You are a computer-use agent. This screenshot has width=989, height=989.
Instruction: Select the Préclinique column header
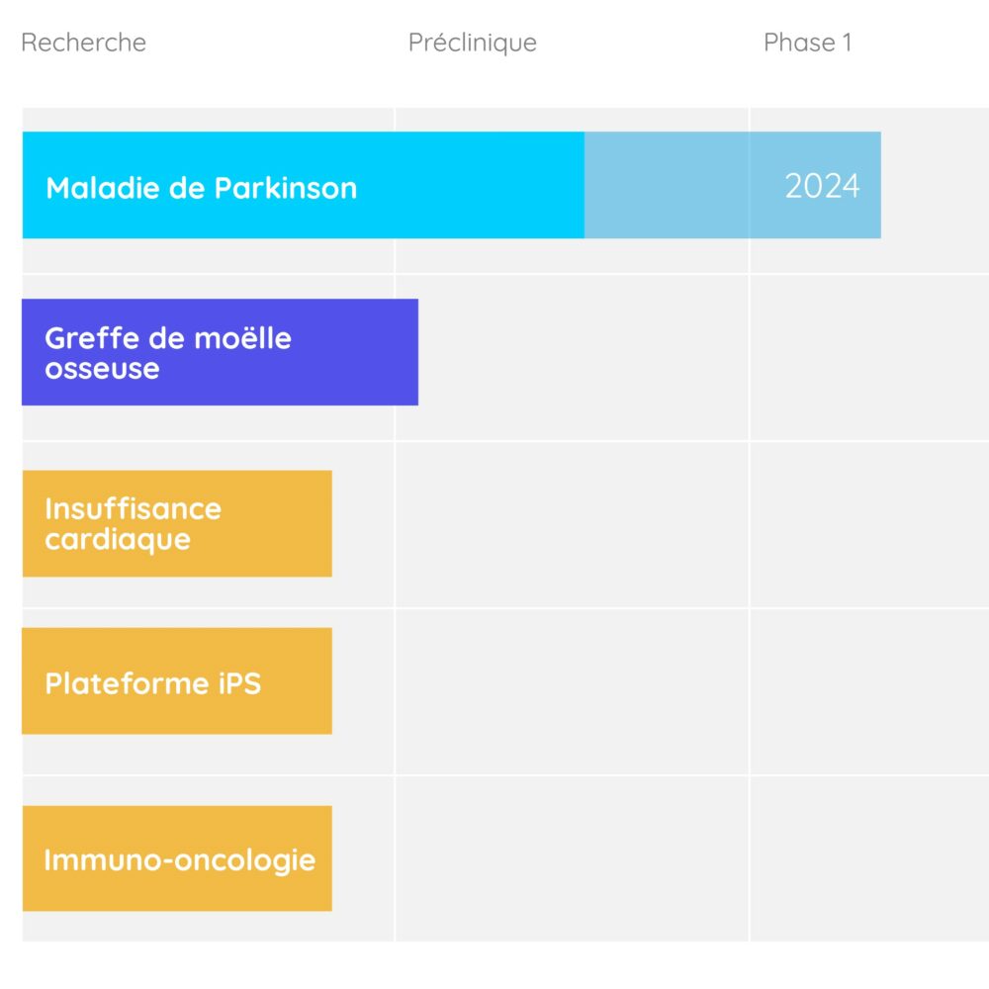(x=473, y=43)
